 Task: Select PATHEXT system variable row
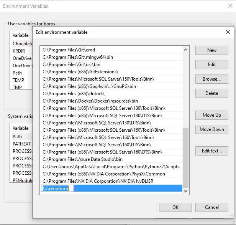pyautogui.click(x=22, y=144)
